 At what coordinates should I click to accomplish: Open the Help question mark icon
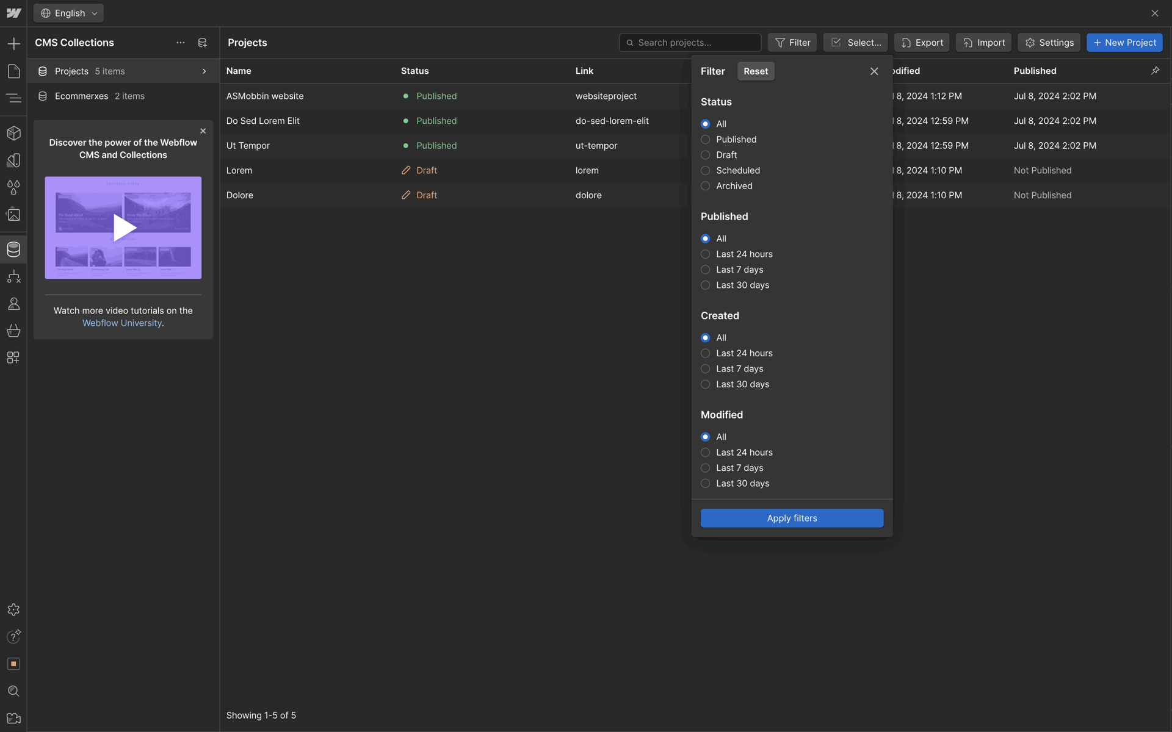(x=13, y=637)
